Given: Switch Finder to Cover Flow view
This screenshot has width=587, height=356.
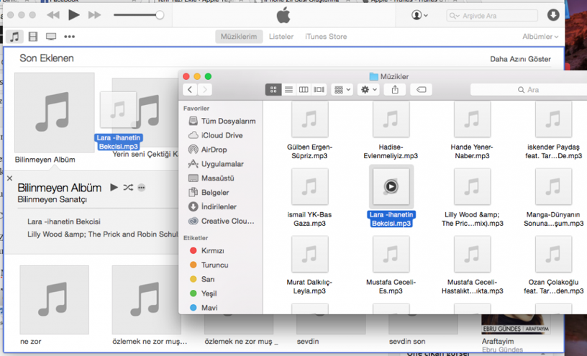Looking at the screenshot, I should click(x=319, y=90).
